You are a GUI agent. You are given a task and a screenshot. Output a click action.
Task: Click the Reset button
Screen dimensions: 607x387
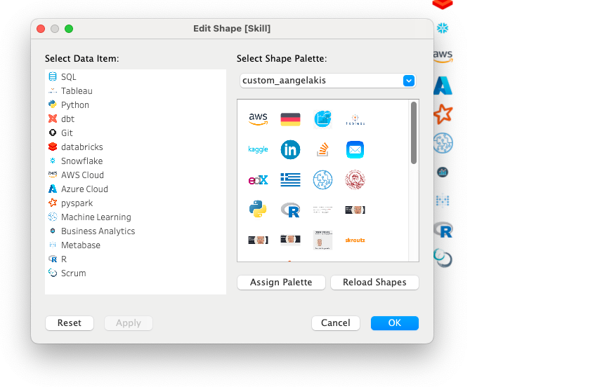pyautogui.click(x=70, y=323)
